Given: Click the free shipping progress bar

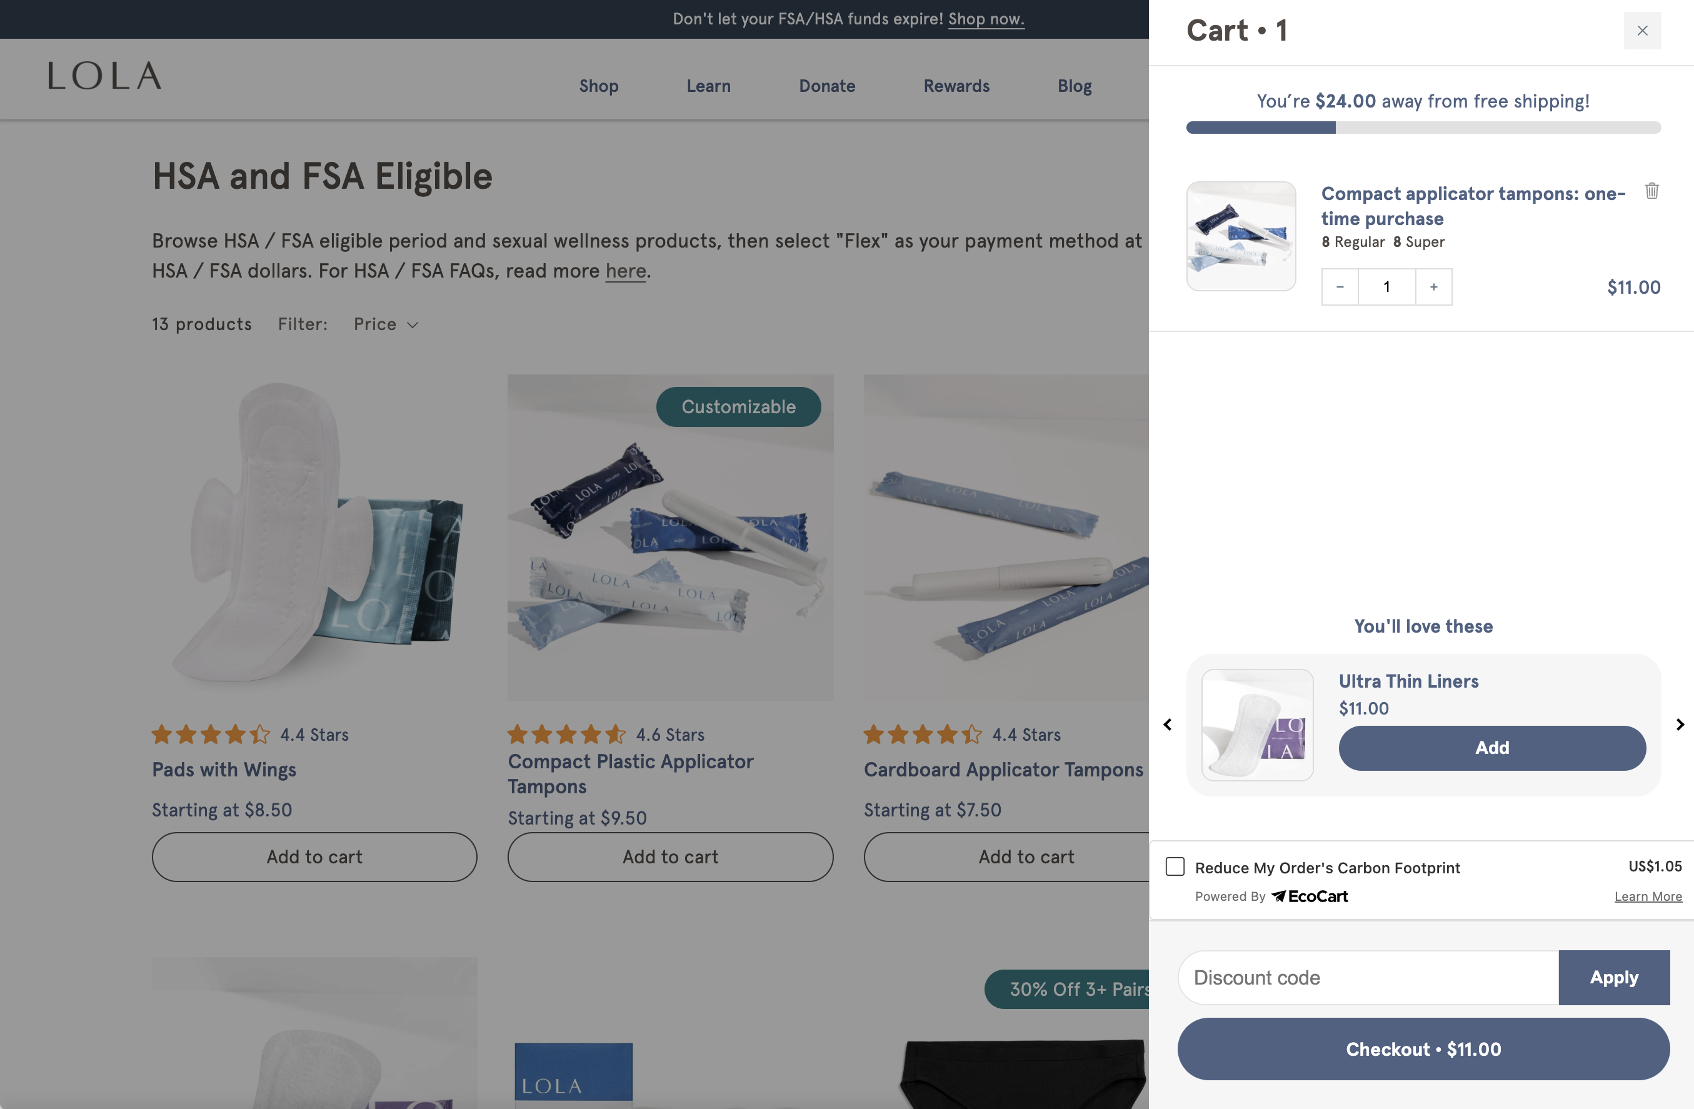Looking at the screenshot, I should [x=1423, y=128].
